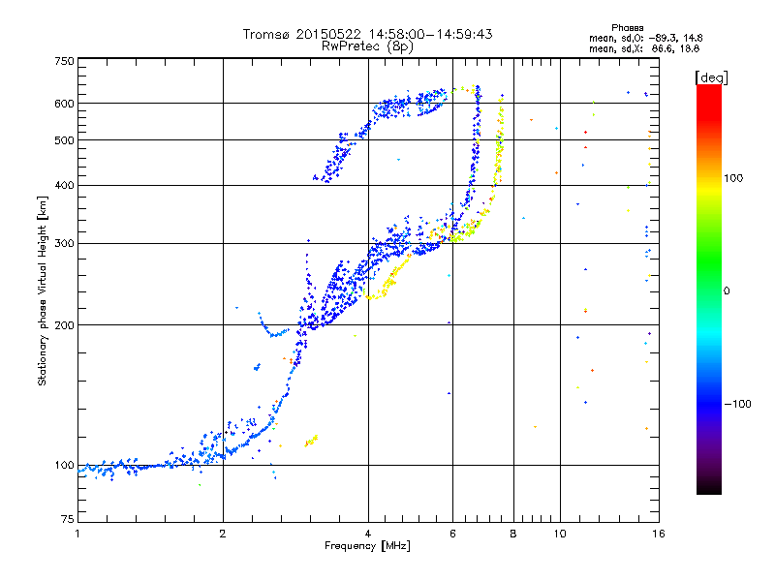Click the x-axis '4' tick label
The image size is (775, 581).
click(368, 534)
